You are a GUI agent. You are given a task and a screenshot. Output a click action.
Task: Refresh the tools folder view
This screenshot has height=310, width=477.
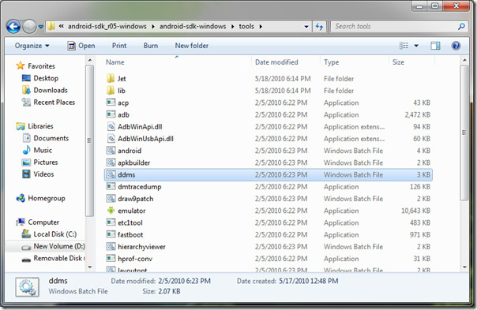pos(319,27)
